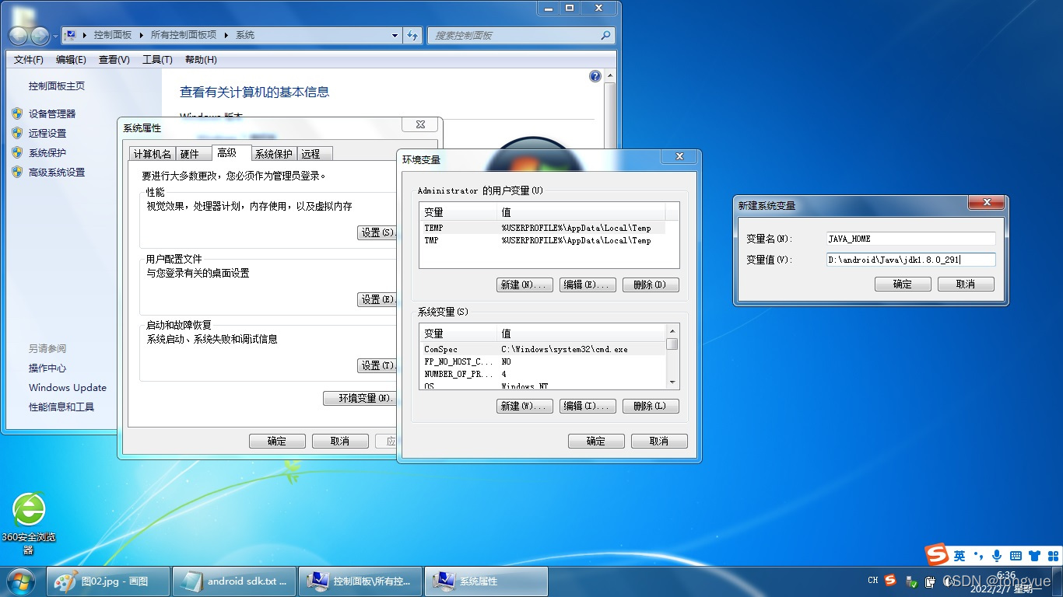Switch to 图02.jpg - 画图 taskbar item
Screen dimensions: 1063x597
click(108, 581)
